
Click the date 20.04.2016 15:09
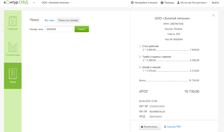(x=148, y=101)
